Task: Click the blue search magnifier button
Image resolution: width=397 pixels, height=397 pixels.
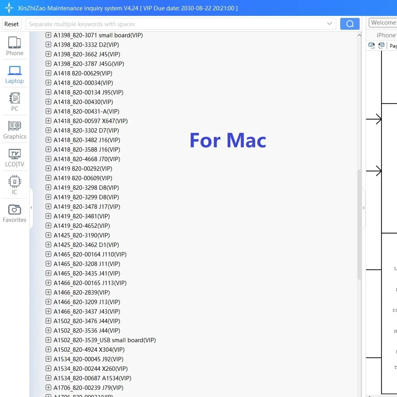Action: (350, 24)
